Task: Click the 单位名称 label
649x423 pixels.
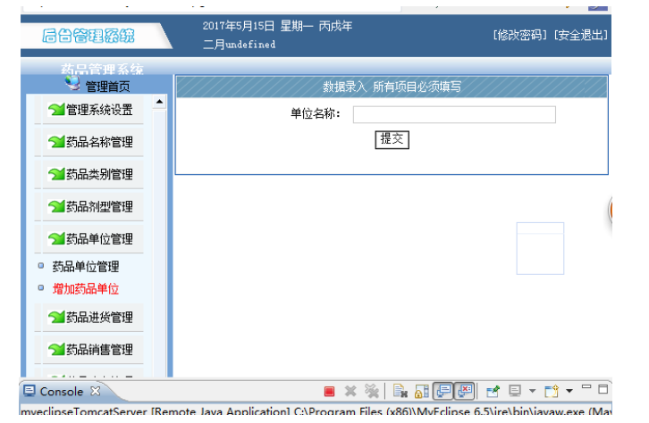Action: point(315,113)
